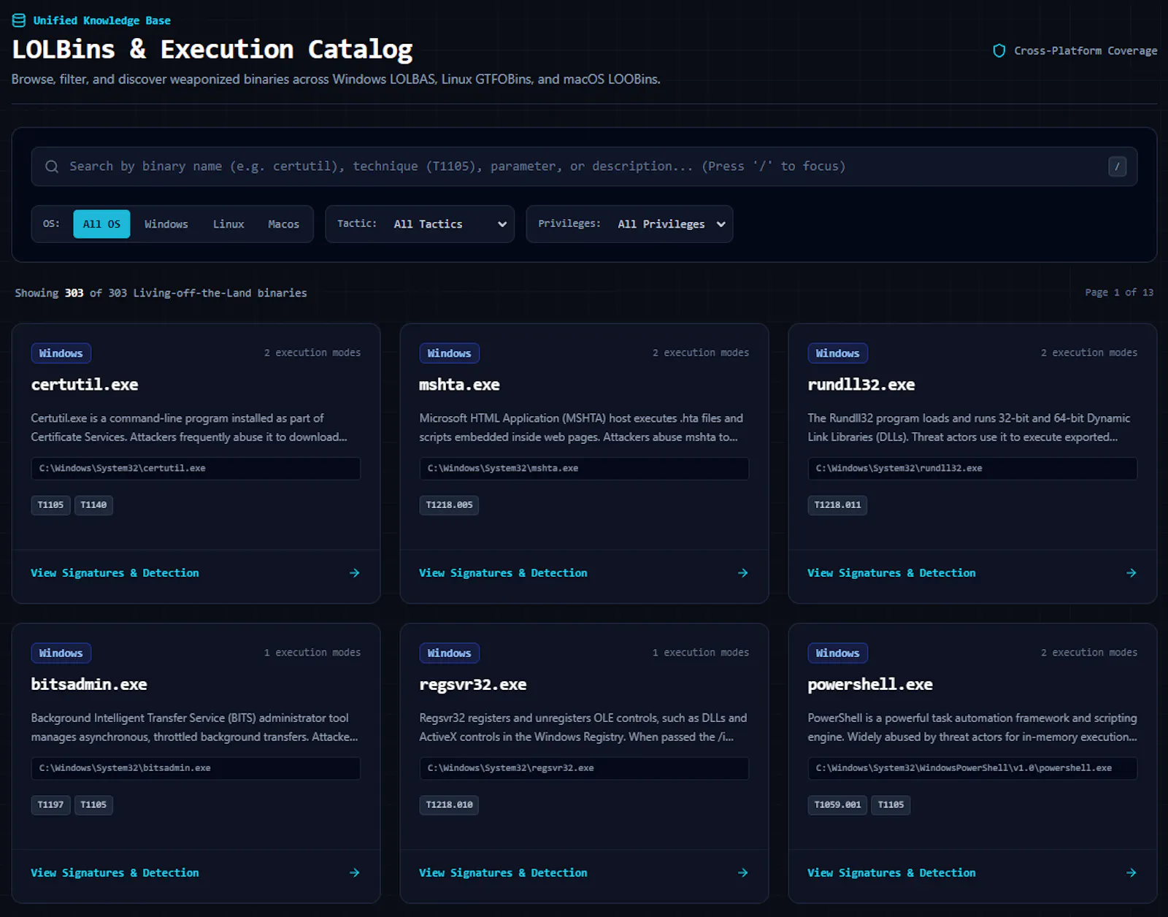
Task: Click the arrow icon on powershell.exe card
Action: pyautogui.click(x=1131, y=873)
